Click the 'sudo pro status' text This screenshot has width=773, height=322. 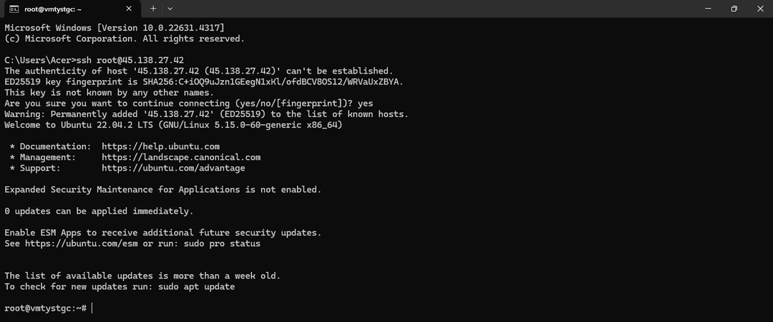point(220,243)
